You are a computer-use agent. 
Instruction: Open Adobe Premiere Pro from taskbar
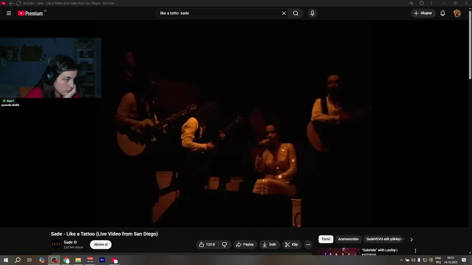[x=103, y=260]
